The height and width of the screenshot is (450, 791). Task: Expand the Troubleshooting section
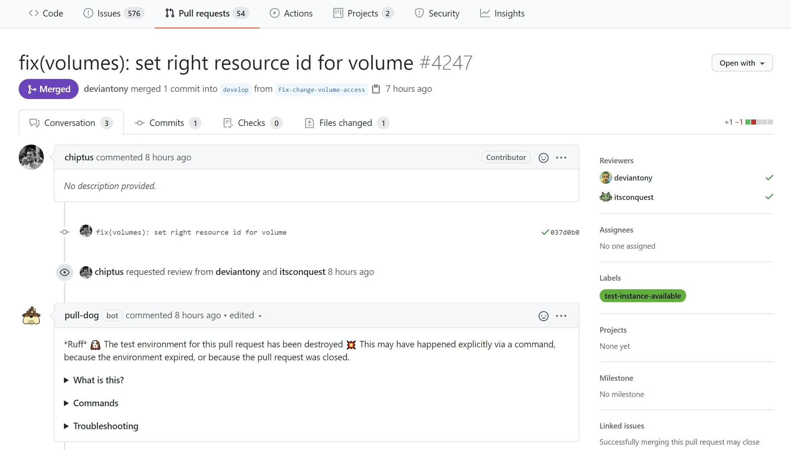click(x=105, y=426)
